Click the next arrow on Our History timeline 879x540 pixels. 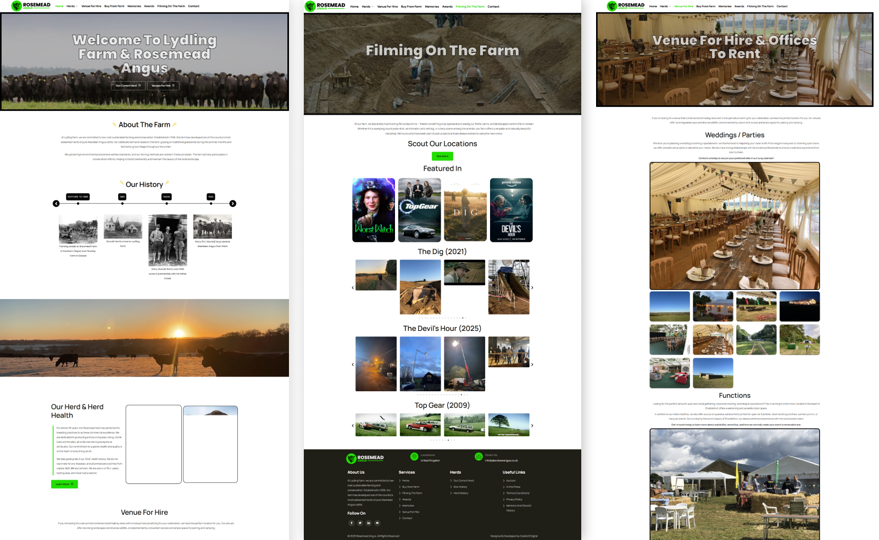point(233,203)
